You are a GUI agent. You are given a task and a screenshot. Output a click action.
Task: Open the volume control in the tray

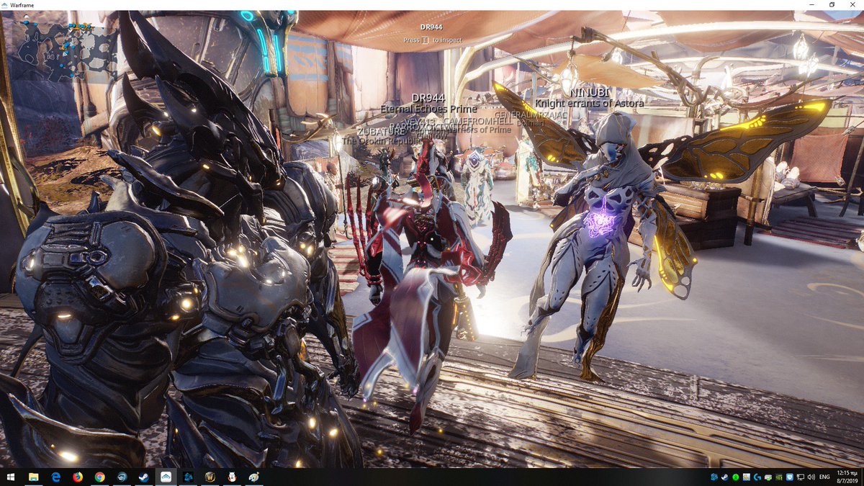(811, 477)
